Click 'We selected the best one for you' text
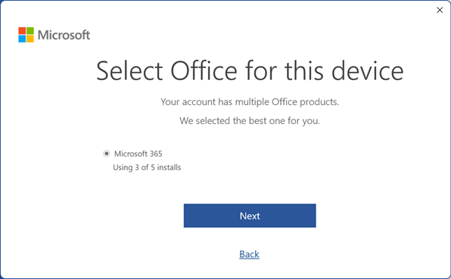The width and height of the screenshot is (451, 279). [x=250, y=121]
